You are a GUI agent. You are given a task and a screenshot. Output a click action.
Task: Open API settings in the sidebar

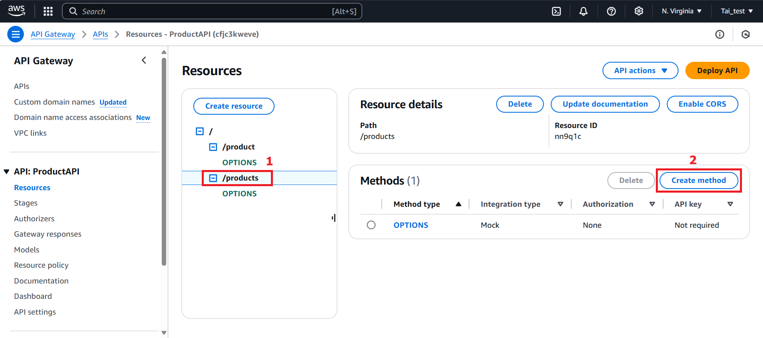(x=35, y=312)
